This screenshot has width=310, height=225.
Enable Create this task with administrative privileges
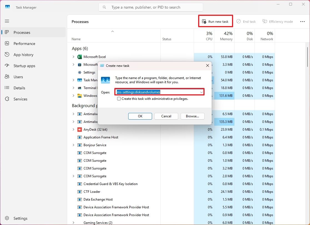[x=119, y=98]
